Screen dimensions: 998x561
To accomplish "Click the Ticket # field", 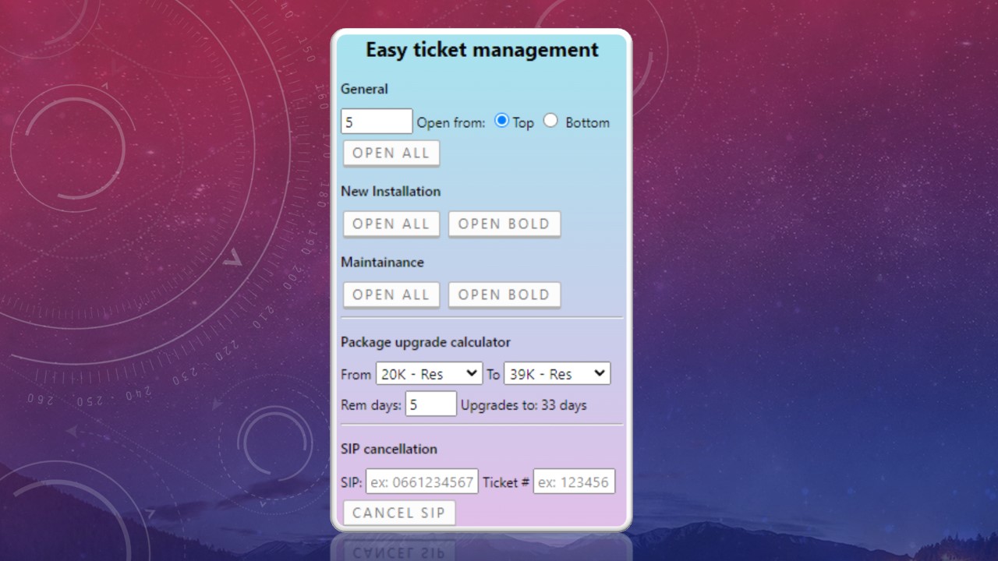I will (x=574, y=482).
